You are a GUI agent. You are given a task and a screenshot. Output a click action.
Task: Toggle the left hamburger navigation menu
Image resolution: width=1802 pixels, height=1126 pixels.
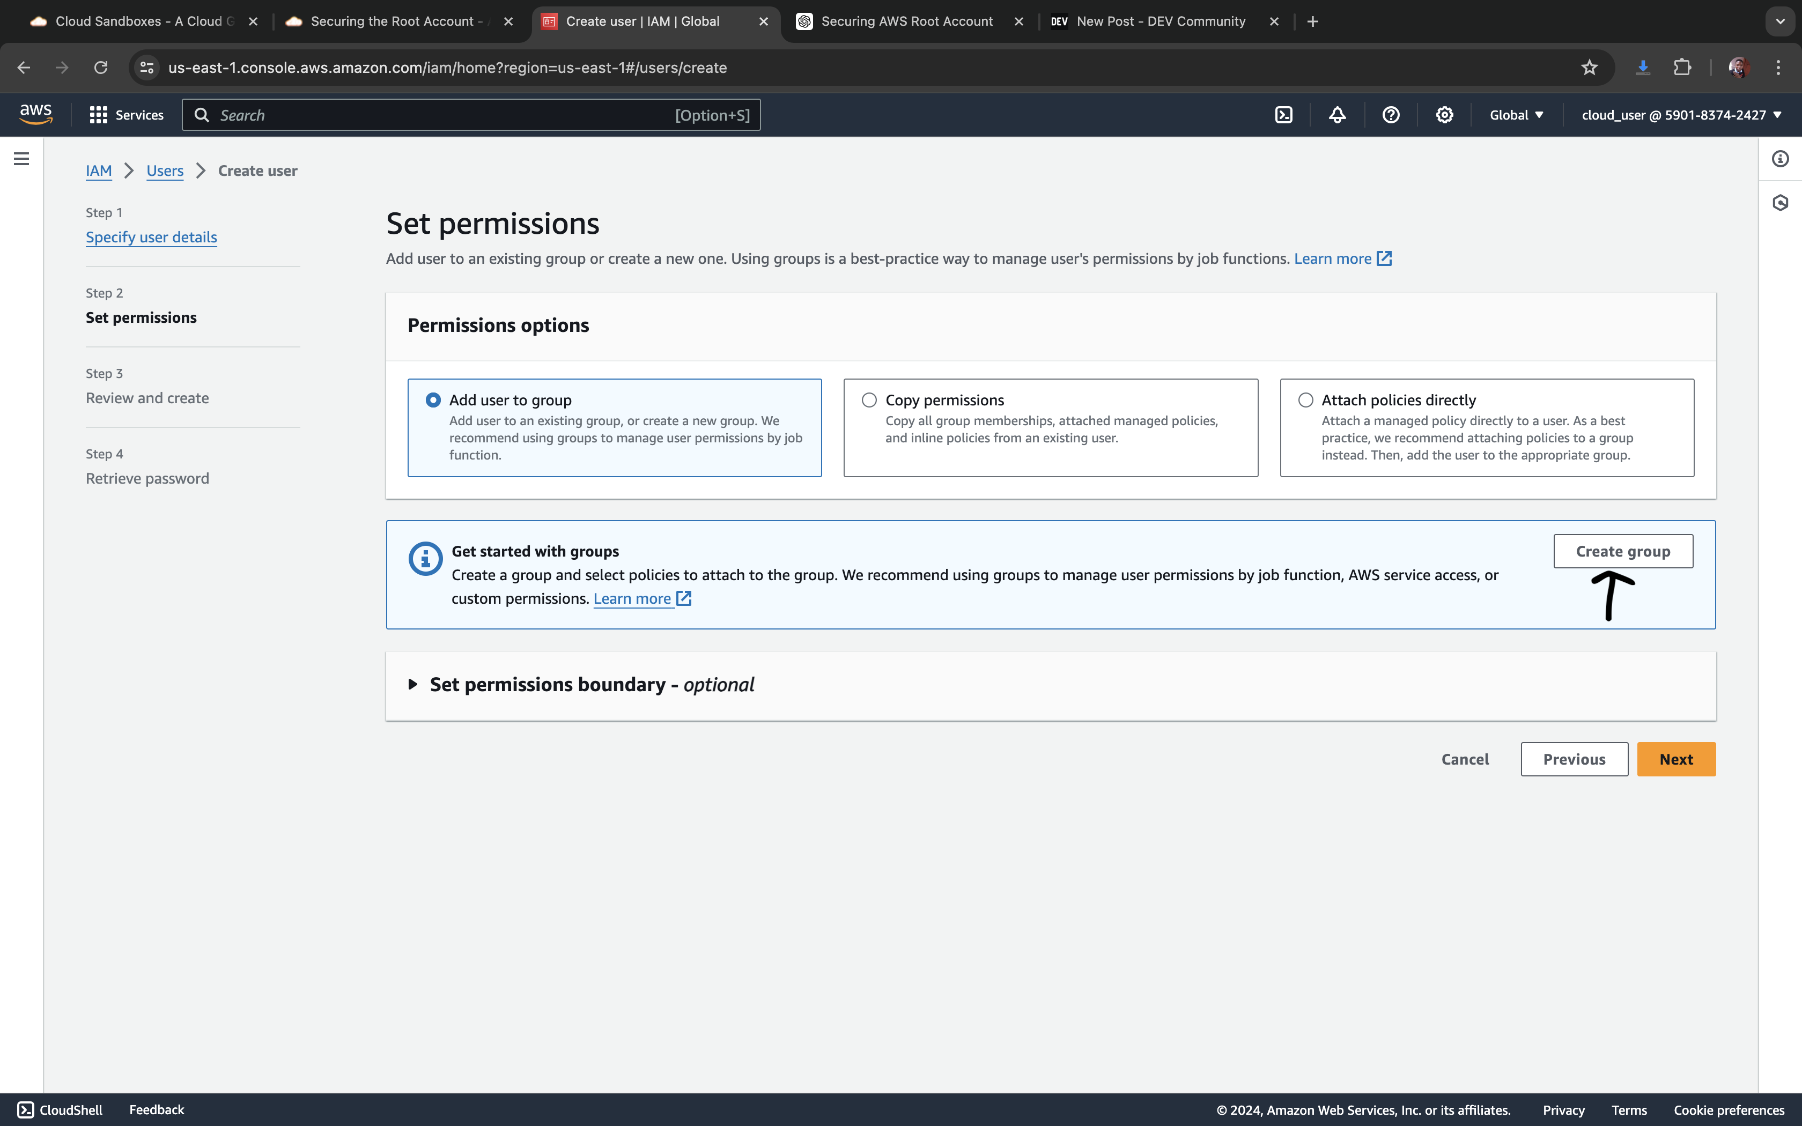tap(21, 159)
